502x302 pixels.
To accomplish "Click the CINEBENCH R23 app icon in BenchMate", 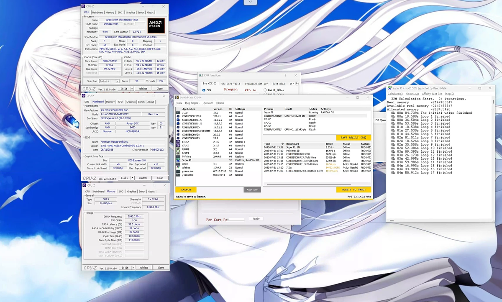I will tap(178, 138).
